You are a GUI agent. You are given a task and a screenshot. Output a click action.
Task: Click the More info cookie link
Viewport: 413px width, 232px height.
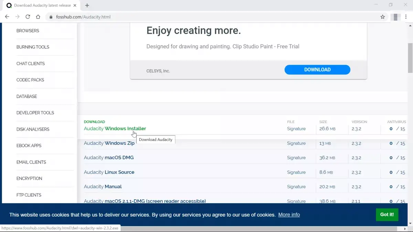pos(289,214)
